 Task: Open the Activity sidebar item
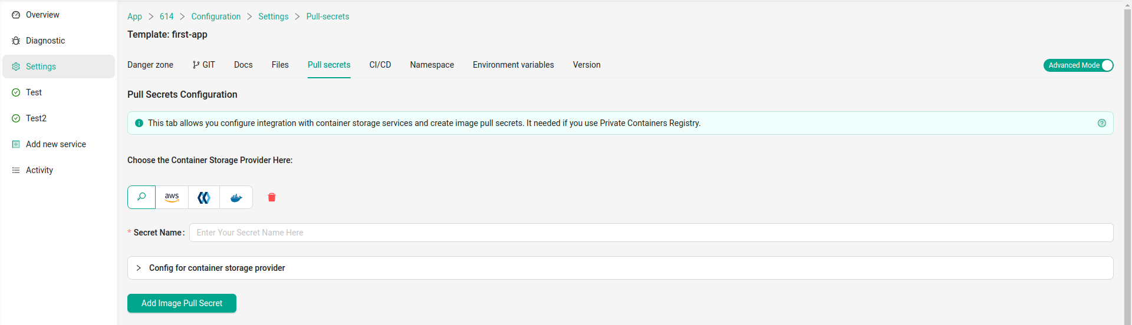click(x=40, y=170)
